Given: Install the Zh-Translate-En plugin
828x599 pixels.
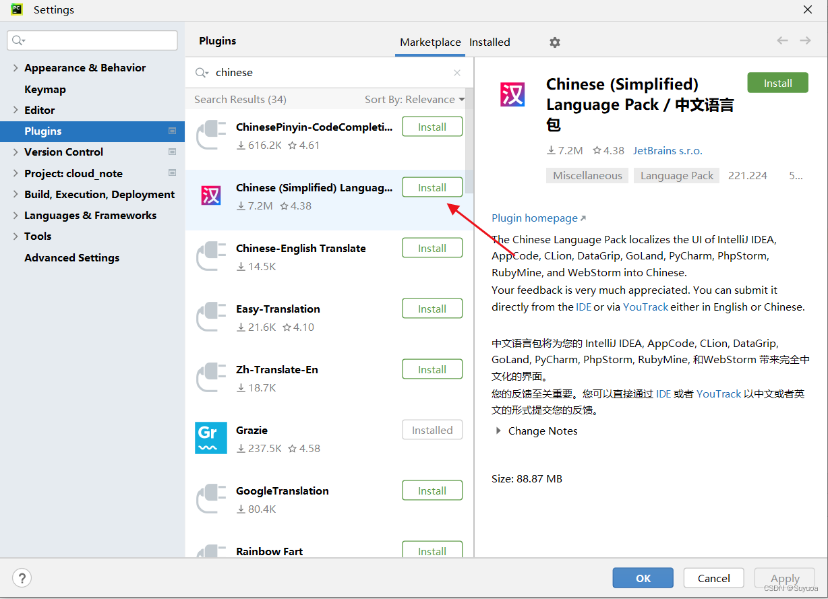Looking at the screenshot, I should 432,369.
